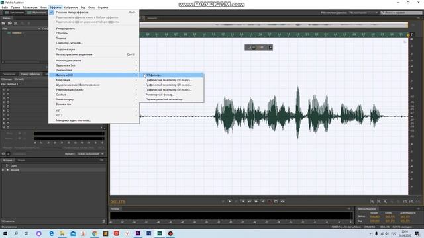Image resolution: width=424 pixels, height=238 pixels.
Task: Click the new file icon in Files panel
Action: 16,24
